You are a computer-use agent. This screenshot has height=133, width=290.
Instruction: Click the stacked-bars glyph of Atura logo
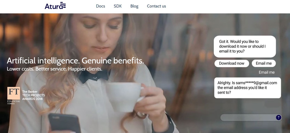(x=63, y=5)
